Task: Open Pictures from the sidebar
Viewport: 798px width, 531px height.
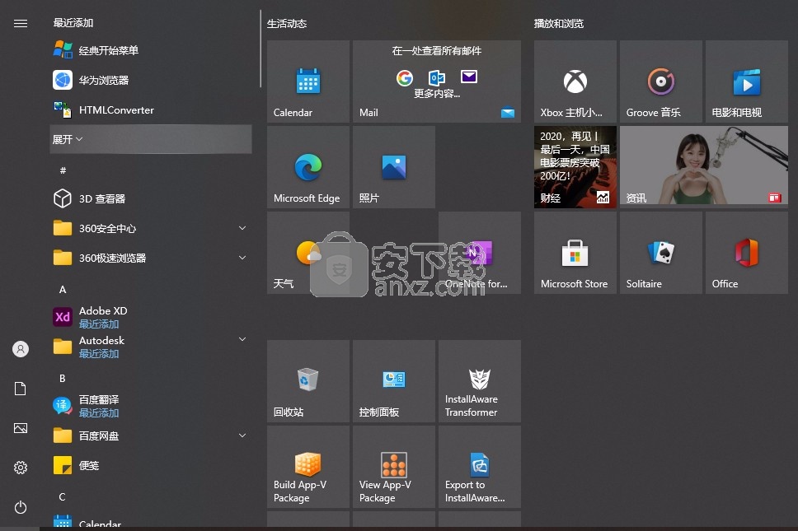Action: click(x=21, y=428)
